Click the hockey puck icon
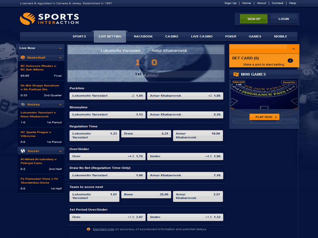Screen dimensions: 318x238 (x=23, y=104)
